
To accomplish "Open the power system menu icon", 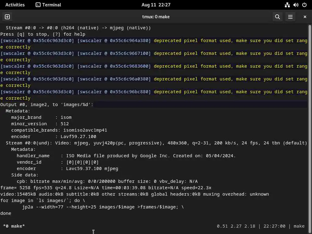I will pyautogui.click(x=304, y=5).
